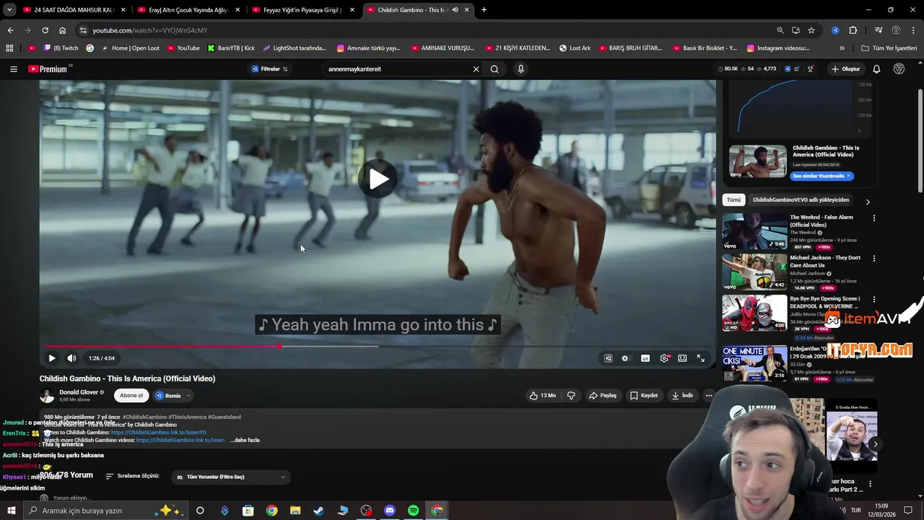This screenshot has height=520, width=924.
Task: Download the video using İndir
Action: click(x=682, y=395)
